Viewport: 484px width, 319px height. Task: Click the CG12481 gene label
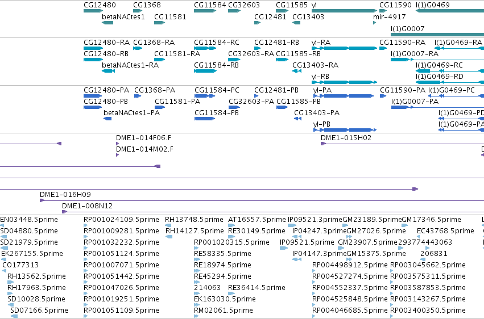[x=270, y=17]
